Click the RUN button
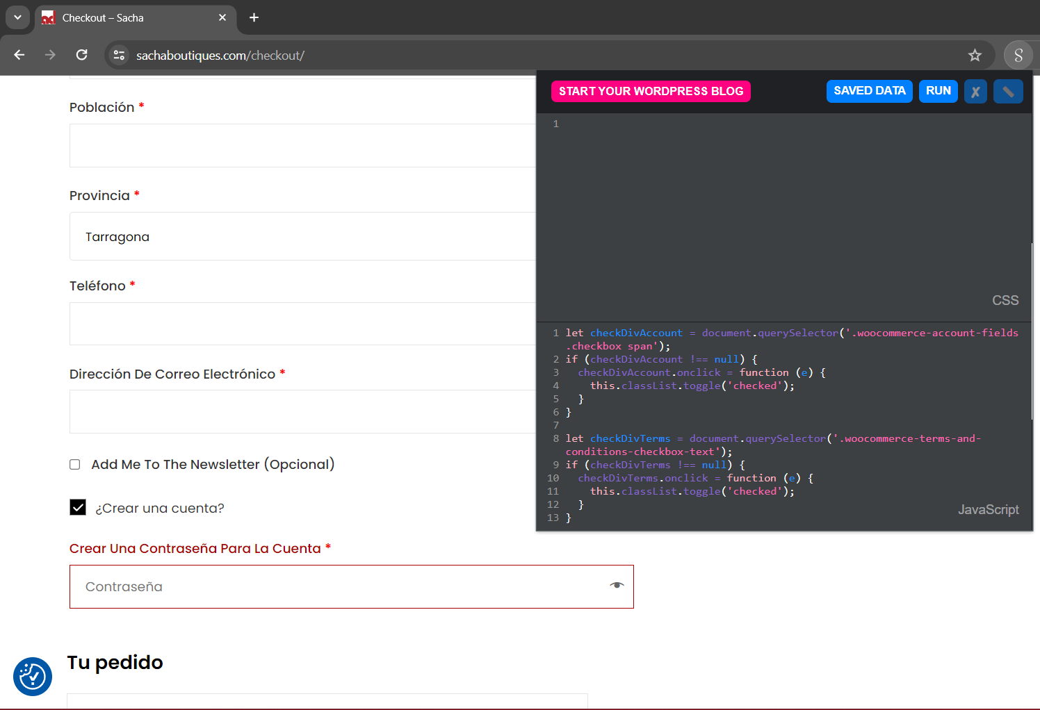 click(x=938, y=91)
